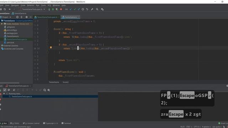Viewport: 228px width, 128px height.
Task: Click the Revert undo-arrow icon
Action: tap(87, 9)
